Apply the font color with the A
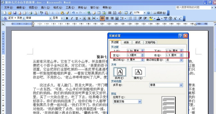216x114 pixels. (x=158, y=18)
